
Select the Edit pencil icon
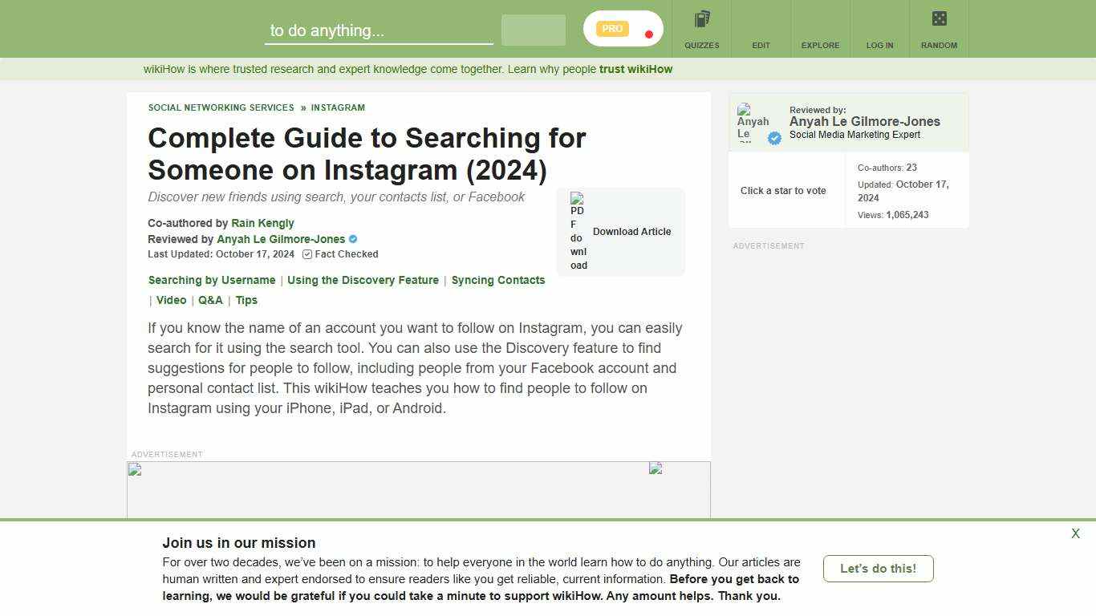click(x=761, y=19)
